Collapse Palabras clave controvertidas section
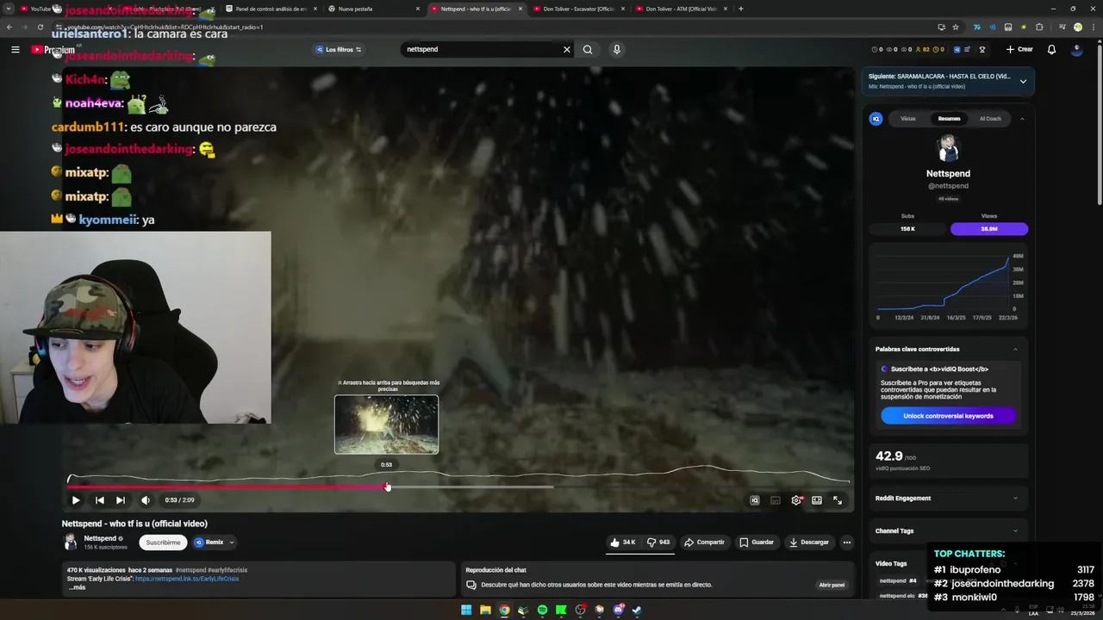This screenshot has width=1103, height=620. 1015,350
